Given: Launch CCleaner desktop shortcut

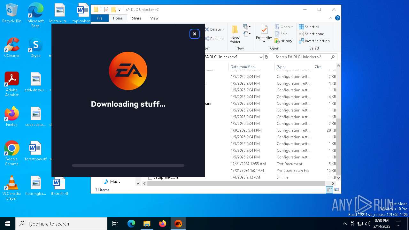Looking at the screenshot, I should tap(12, 48).
